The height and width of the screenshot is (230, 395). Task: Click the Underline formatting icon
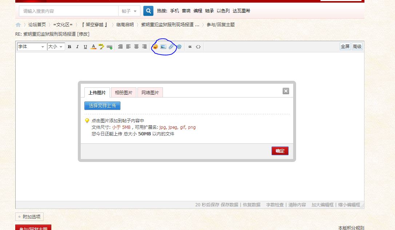coord(85,47)
